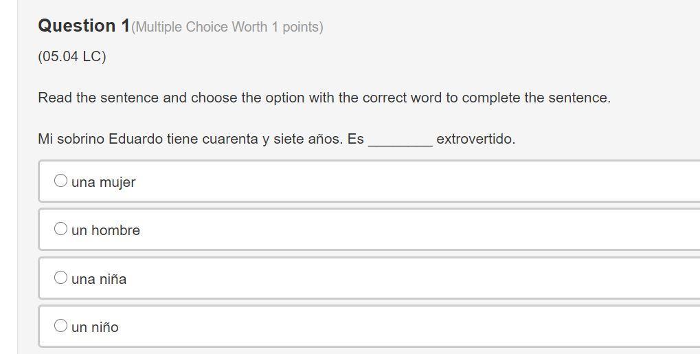This screenshot has width=700, height=354.
Task: Select the radio button for una mujer
Action: 61,181
